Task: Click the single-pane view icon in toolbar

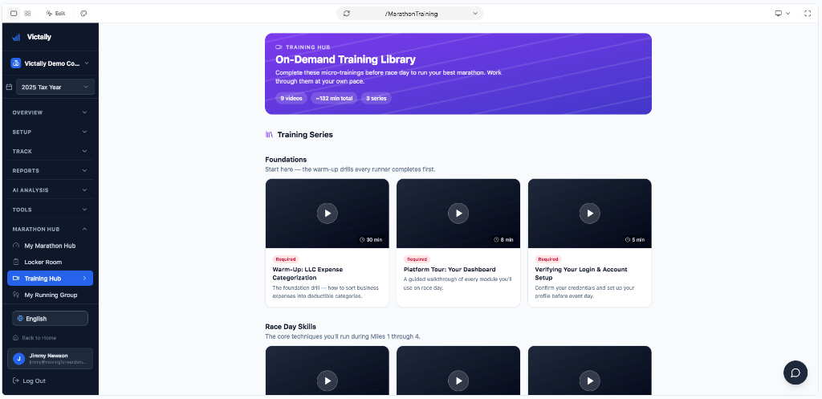Action: (x=14, y=13)
